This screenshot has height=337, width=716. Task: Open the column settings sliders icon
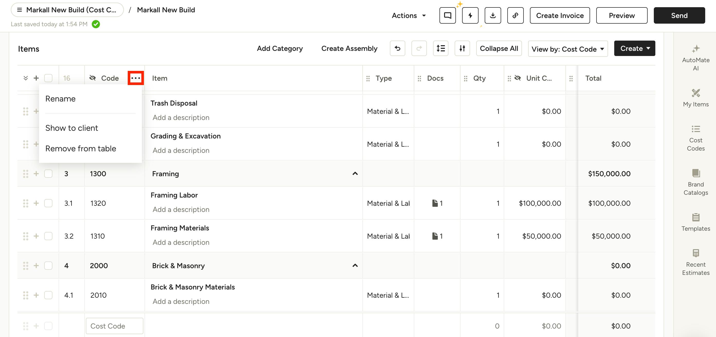462,48
